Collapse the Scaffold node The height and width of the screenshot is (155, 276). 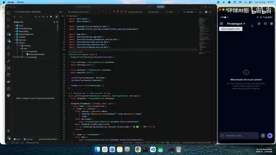click(x=15, y=37)
